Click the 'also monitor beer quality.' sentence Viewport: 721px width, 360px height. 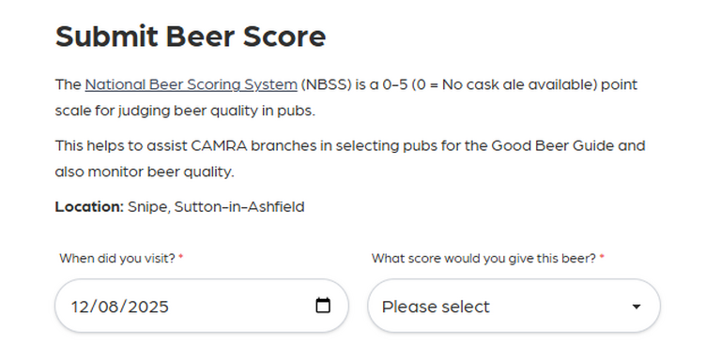[x=145, y=172]
